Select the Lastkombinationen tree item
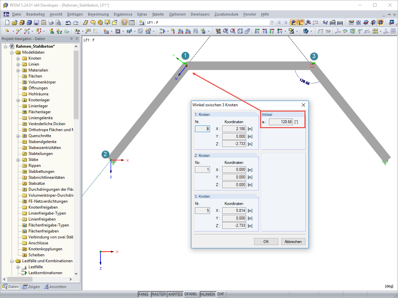This screenshot has width=398, height=298. [45, 273]
